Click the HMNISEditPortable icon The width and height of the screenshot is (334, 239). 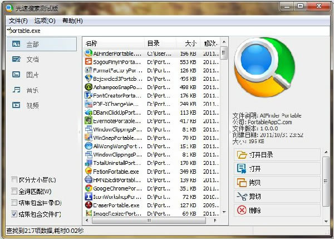89,180
